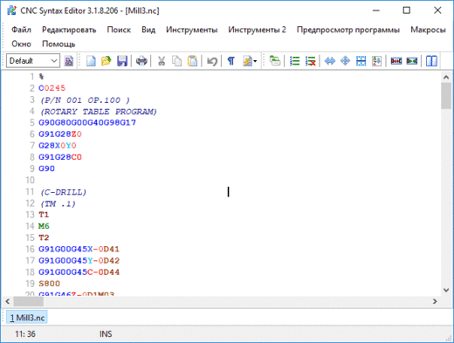Screen dimensions: 454x343
Task: Click code G90 on line 9
Action: (46, 168)
